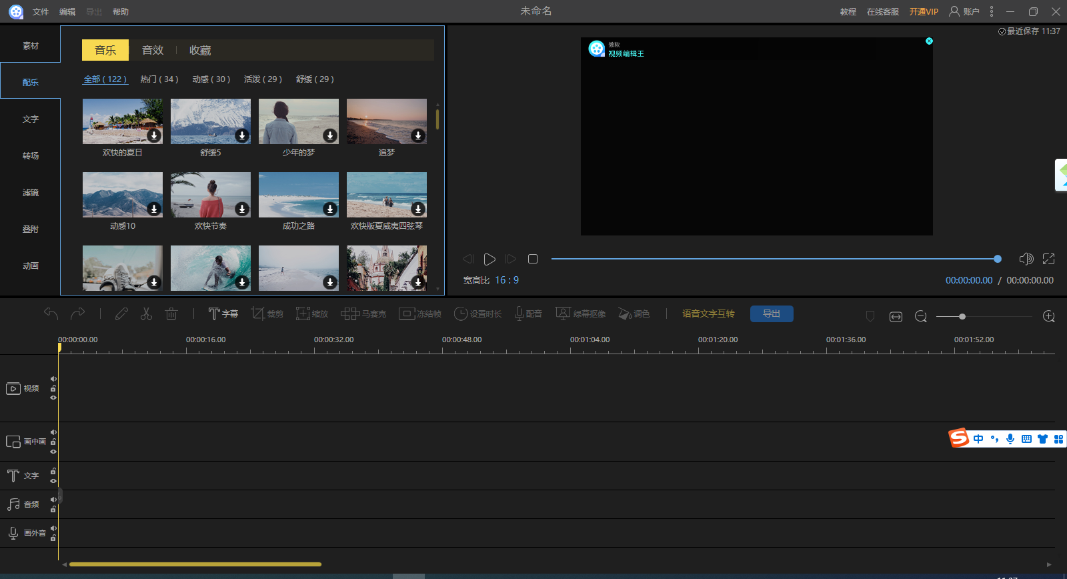Mute the 视频 track speaker toggle
1067x579 pixels.
pyautogui.click(x=53, y=379)
